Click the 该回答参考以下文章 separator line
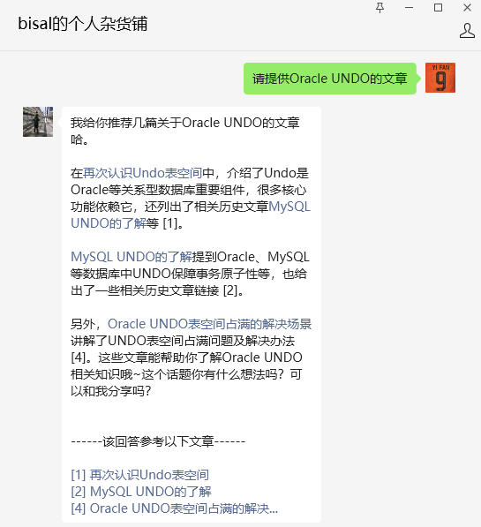Viewport: 481px width, 527px height. coord(158,441)
